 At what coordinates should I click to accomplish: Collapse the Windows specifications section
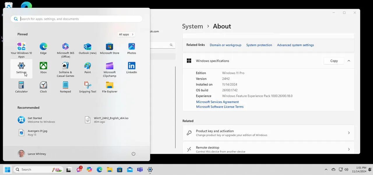(x=349, y=61)
